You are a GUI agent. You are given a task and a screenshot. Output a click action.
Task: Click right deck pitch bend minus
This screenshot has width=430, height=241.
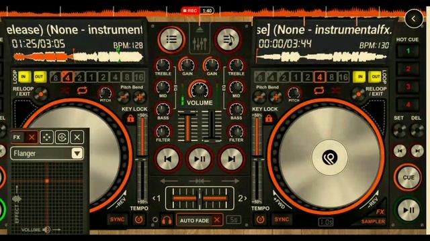tap(259, 96)
